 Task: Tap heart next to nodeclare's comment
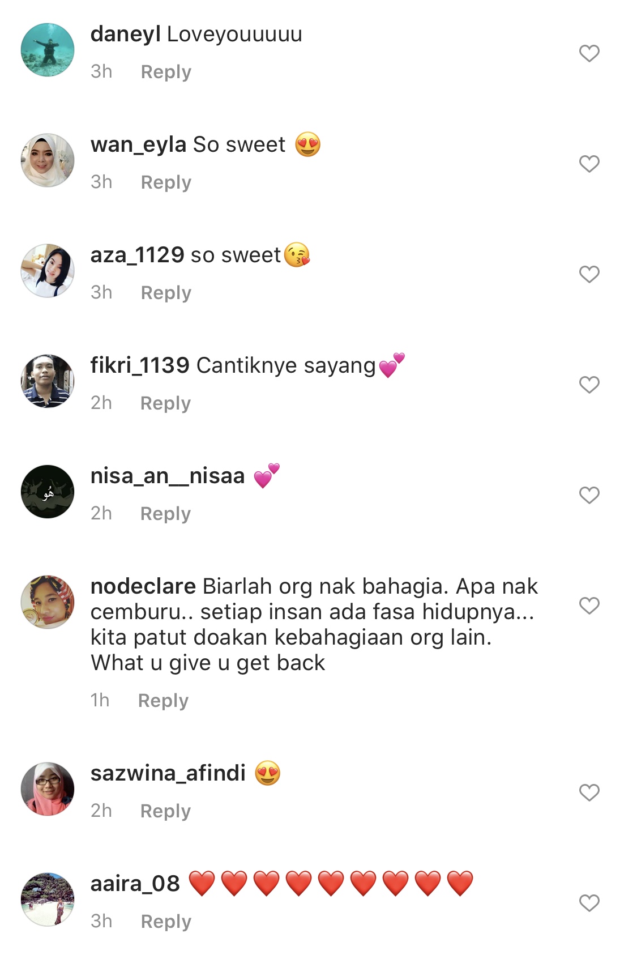coord(589,606)
